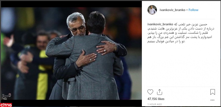The image size is (221, 107).
Task: Like the post with the heart icon
Action: click(x=150, y=92)
